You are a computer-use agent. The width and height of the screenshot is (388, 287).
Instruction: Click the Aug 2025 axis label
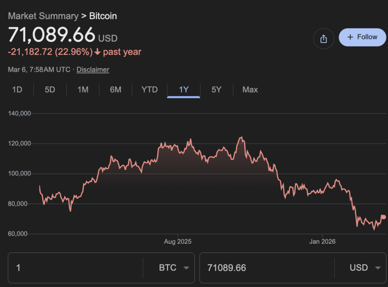pos(178,242)
